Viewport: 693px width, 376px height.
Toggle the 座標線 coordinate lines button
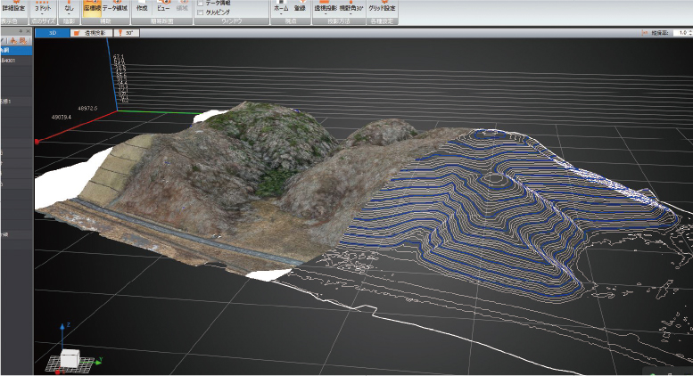tap(92, 8)
